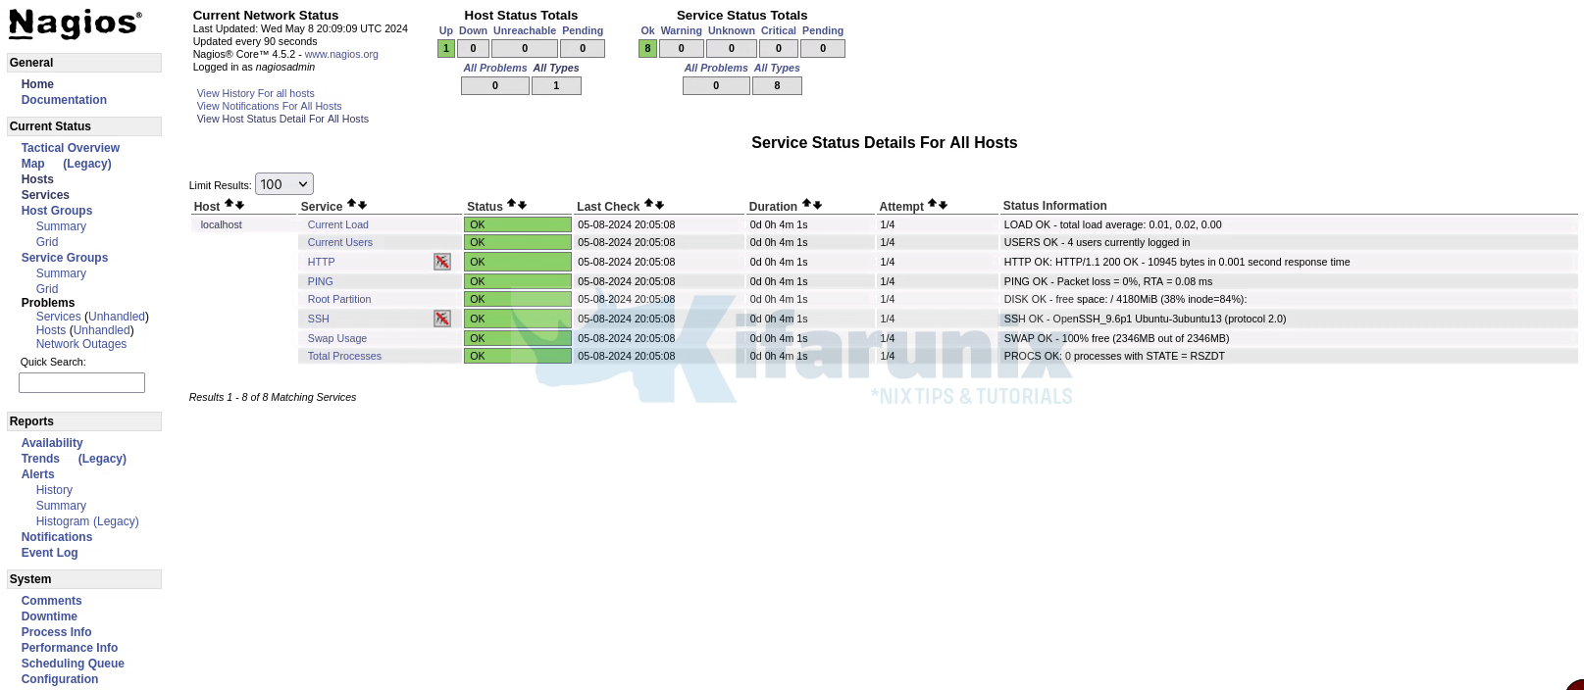The height and width of the screenshot is (690, 1584).
Task: Open the Swap Usage service link
Action: [337, 338]
